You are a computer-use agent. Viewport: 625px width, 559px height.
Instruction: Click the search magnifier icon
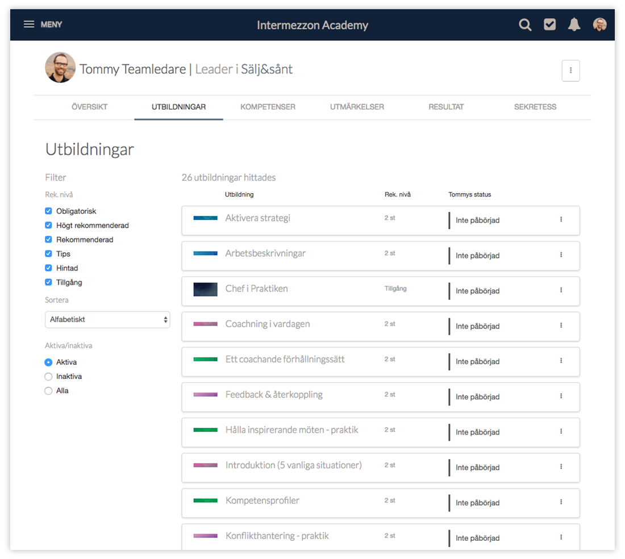pyautogui.click(x=525, y=24)
